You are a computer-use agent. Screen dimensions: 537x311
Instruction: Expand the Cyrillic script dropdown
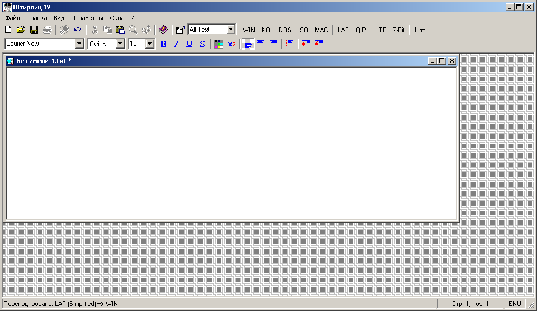click(x=120, y=44)
